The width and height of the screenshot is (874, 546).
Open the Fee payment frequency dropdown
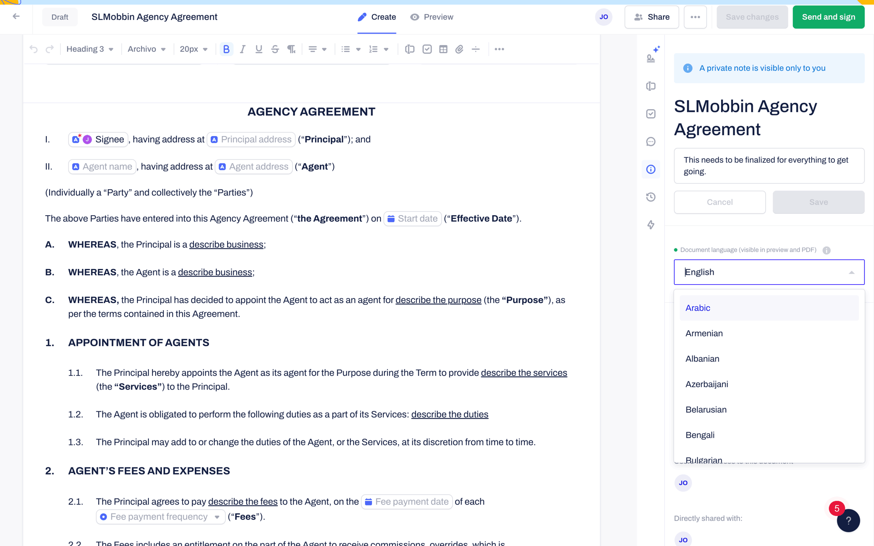[161, 517]
